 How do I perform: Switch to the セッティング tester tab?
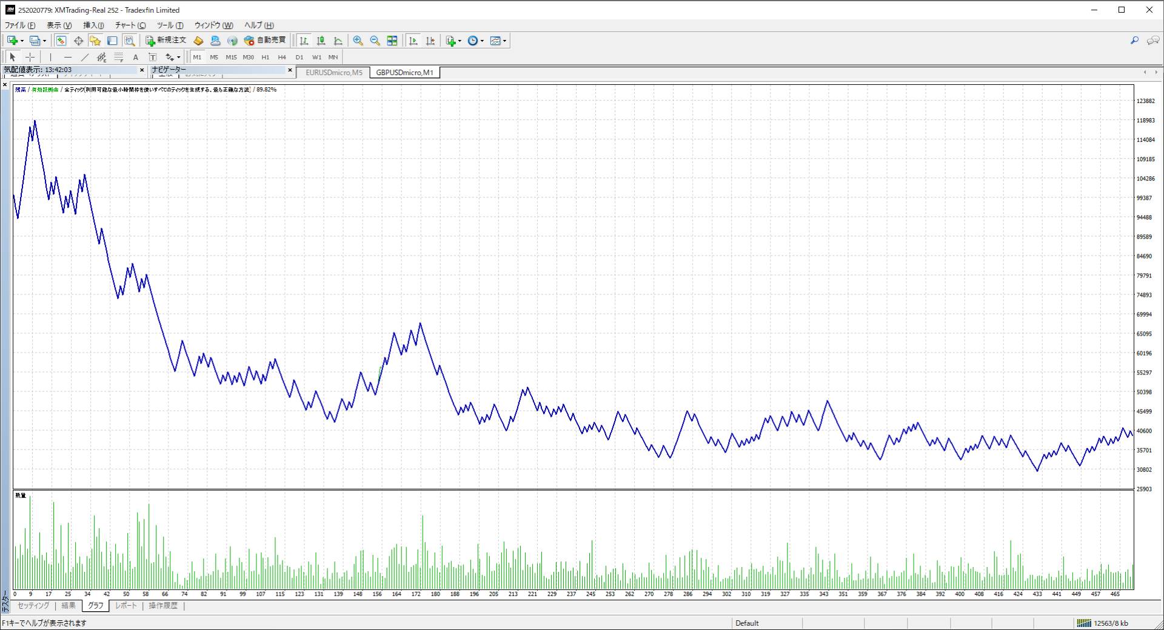33,606
